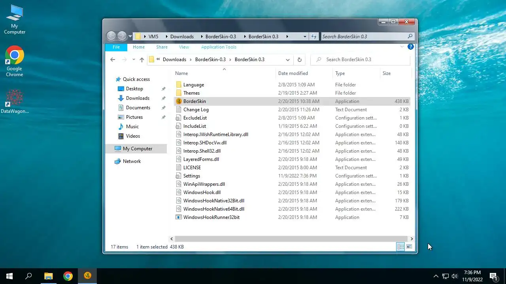Viewport: 506px width, 284px height.
Task: Switch to Details view icon in status bar
Action: coord(400,247)
